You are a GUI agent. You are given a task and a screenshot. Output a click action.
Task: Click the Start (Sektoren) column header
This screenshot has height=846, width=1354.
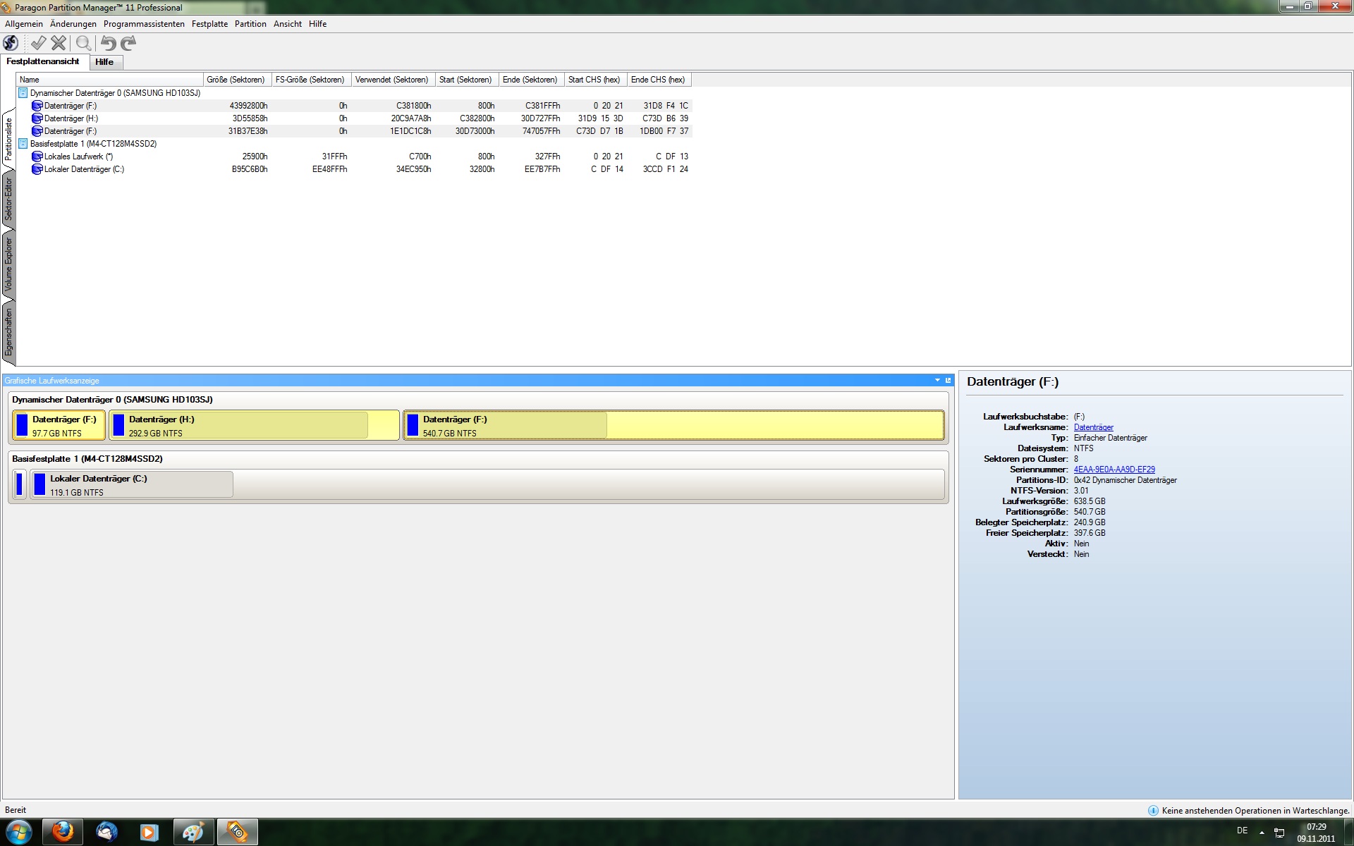[x=467, y=80]
